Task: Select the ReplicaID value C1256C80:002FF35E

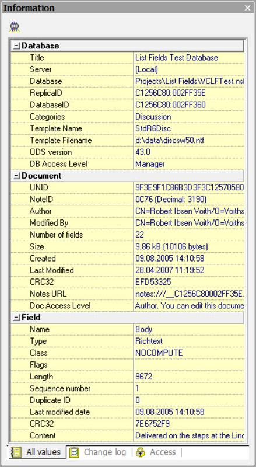Action: click(x=170, y=93)
